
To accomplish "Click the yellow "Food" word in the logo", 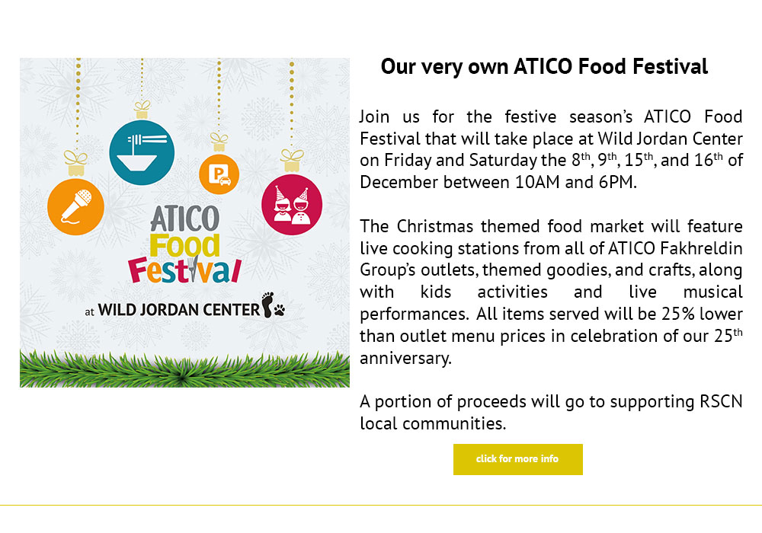I will 184,246.
